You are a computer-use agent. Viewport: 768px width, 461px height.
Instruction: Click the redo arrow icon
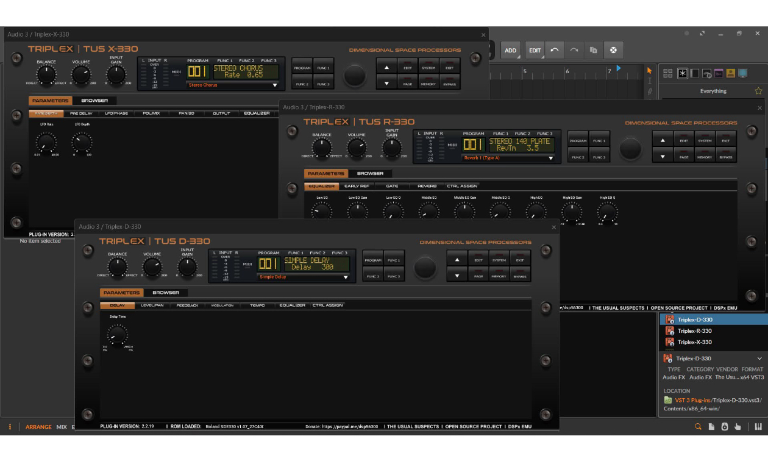574,50
